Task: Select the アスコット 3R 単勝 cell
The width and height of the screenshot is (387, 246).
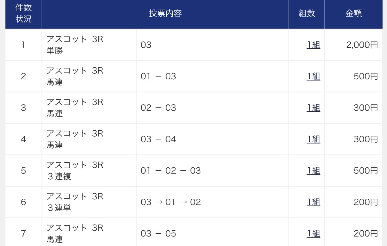Action: [75, 45]
